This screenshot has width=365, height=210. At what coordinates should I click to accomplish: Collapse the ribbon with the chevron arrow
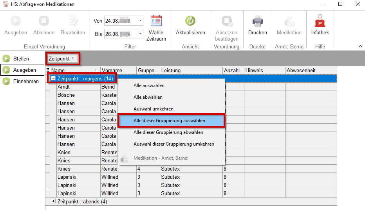pos(360,46)
